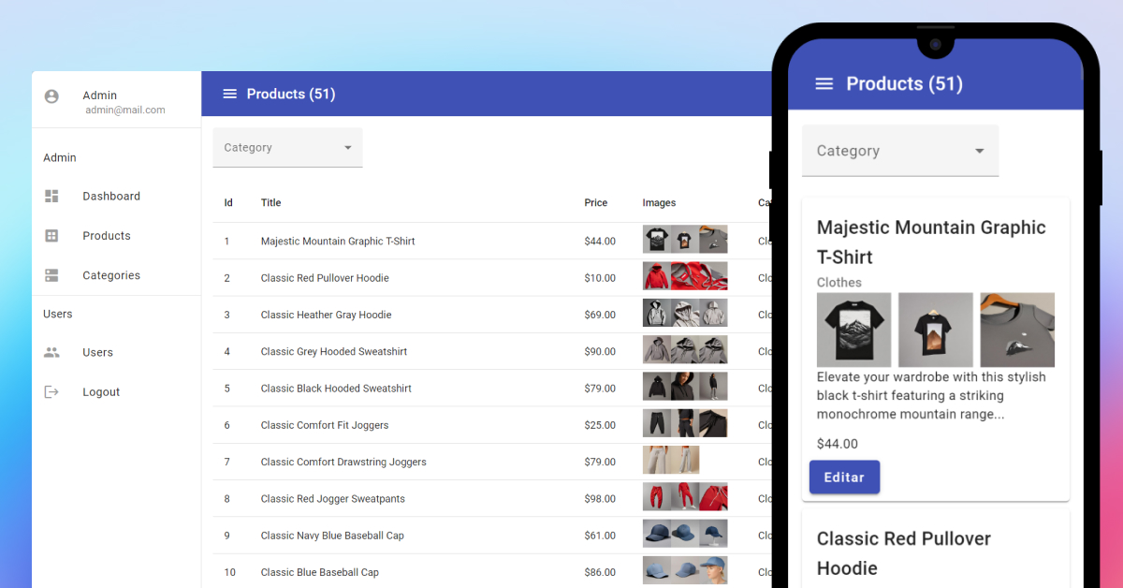
Task: Open the Majestic Mountain Graphic T-Shirt link
Action: pyautogui.click(x=338, y=241)
